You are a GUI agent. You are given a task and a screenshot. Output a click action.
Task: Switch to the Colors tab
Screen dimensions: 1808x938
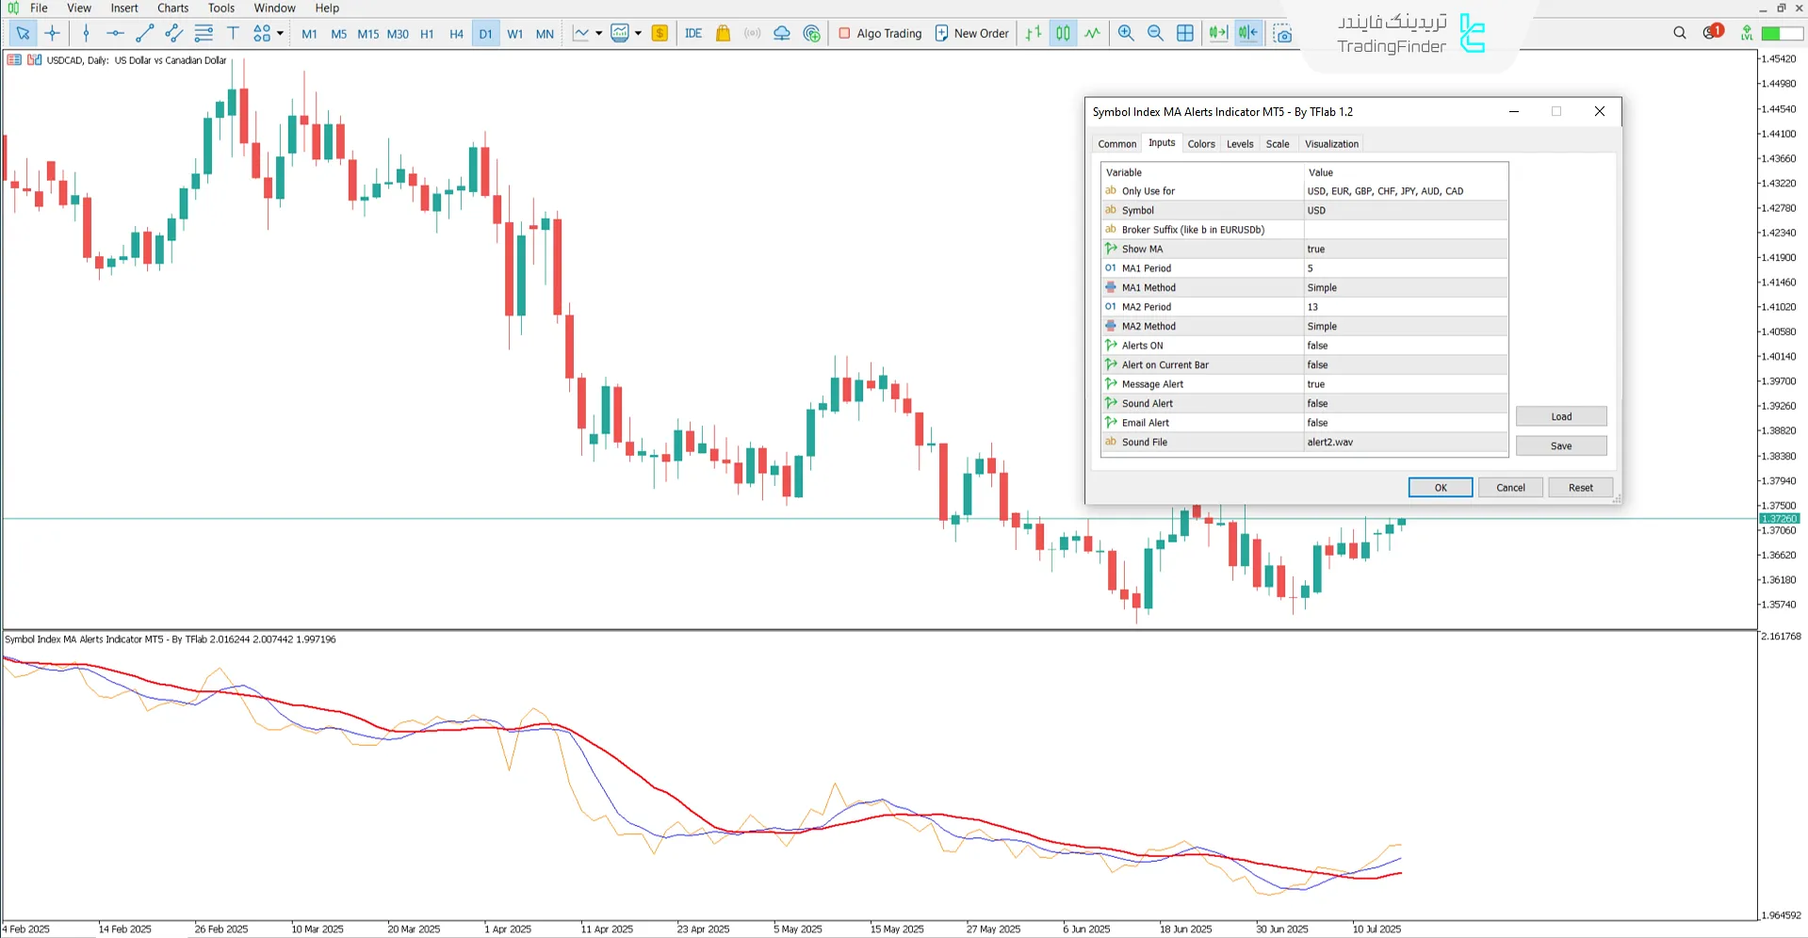1200,144
